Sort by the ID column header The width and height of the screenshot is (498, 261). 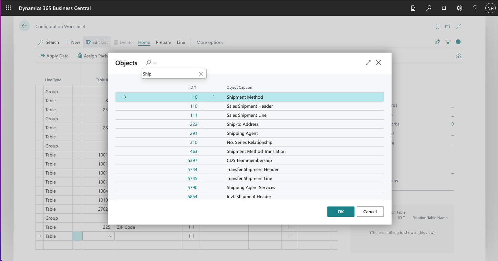[x=193, y=87]
